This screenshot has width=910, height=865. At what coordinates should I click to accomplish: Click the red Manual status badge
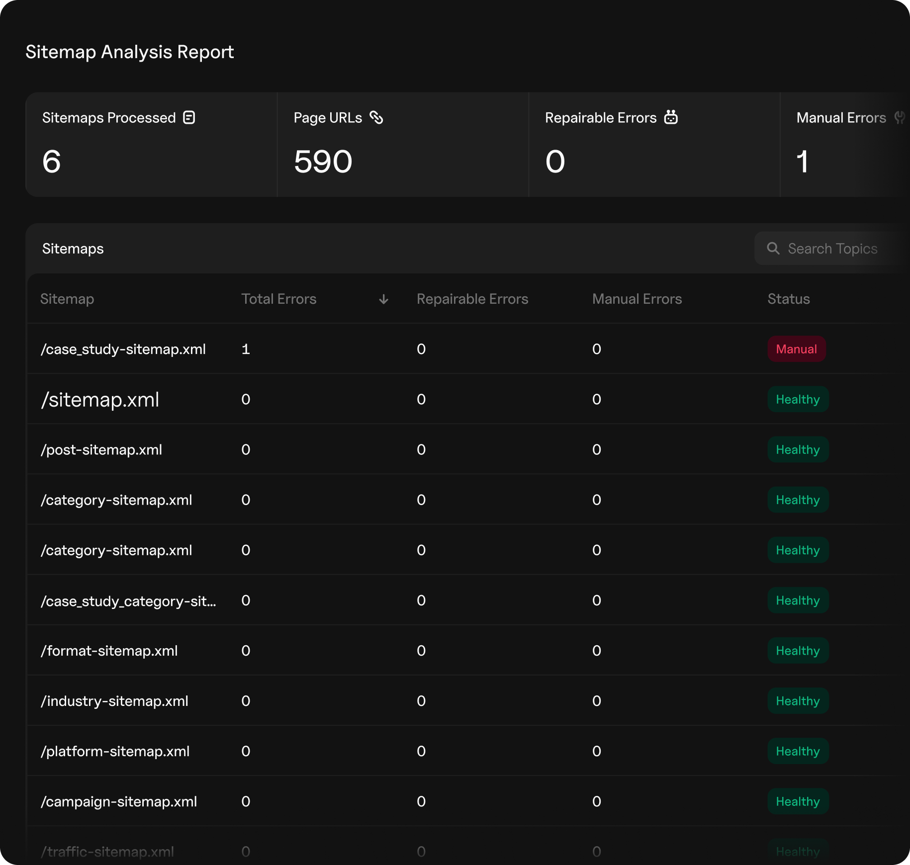[796, 349]
